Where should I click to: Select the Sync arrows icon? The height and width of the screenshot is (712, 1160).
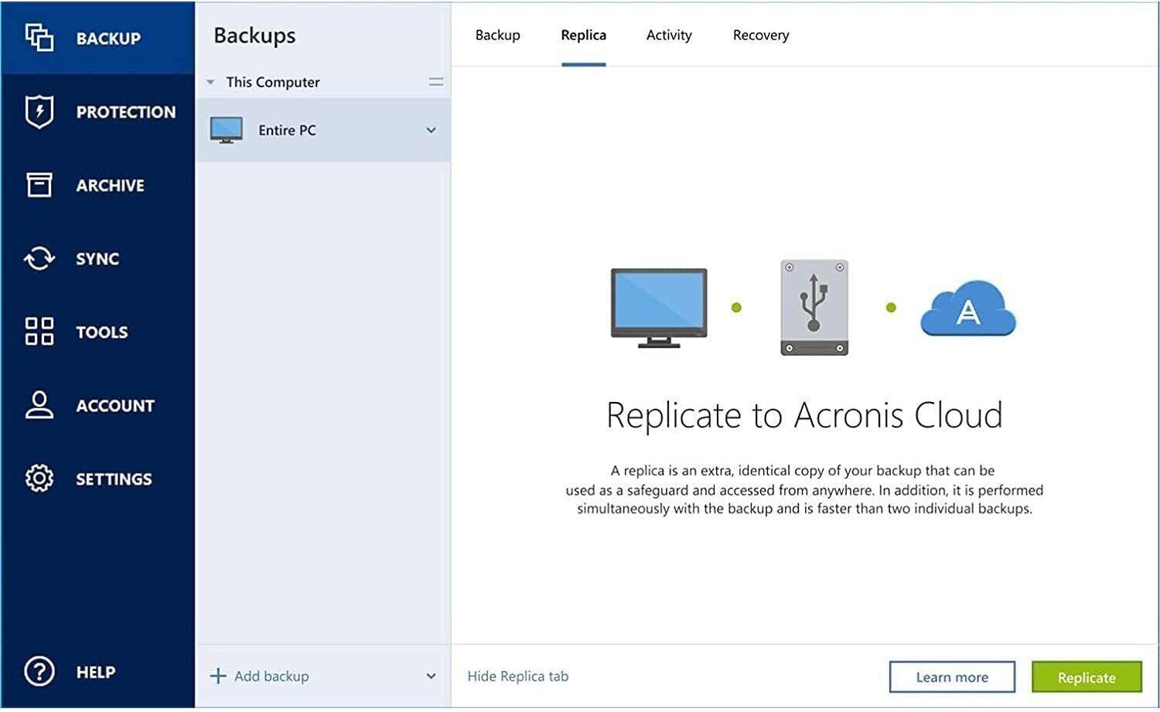pos(39,258)
